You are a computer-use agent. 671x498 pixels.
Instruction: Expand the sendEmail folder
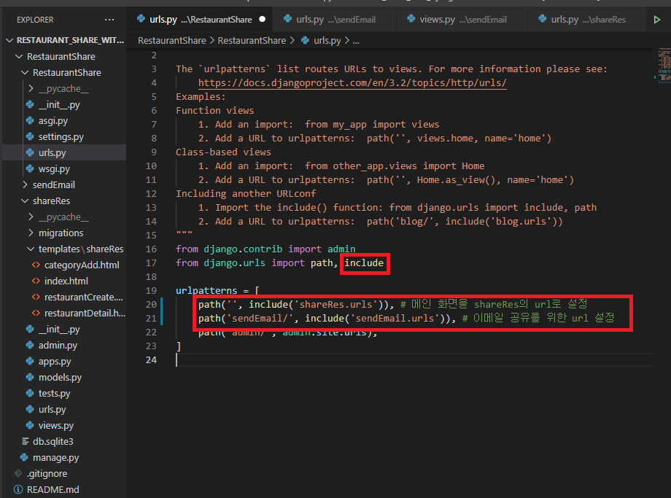tap(25, 184)
